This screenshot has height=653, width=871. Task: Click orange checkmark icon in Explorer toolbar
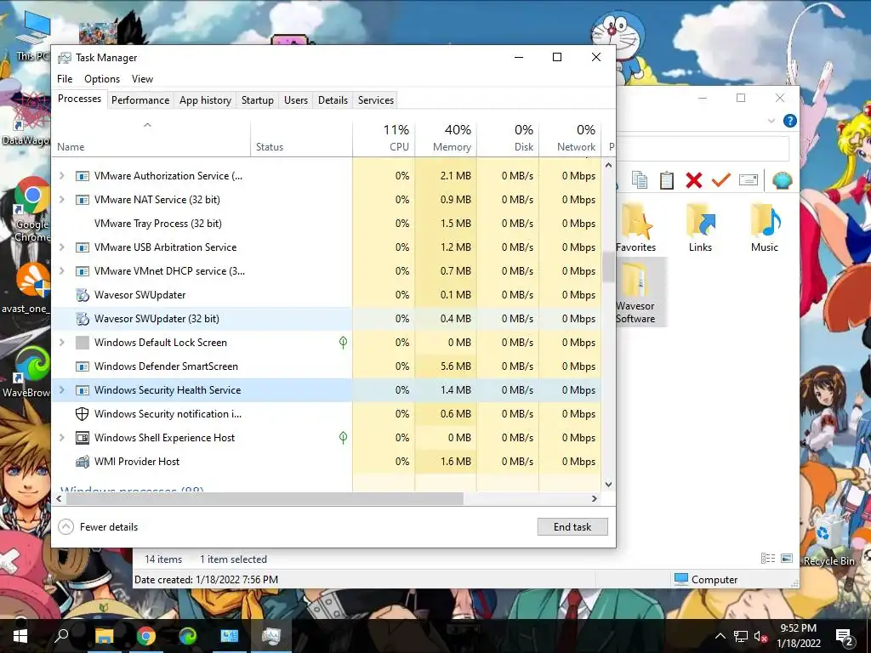(721, 180)
